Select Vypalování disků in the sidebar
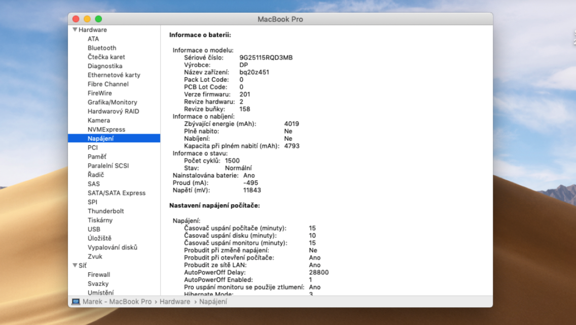576x325 pixels. point(112,247)
